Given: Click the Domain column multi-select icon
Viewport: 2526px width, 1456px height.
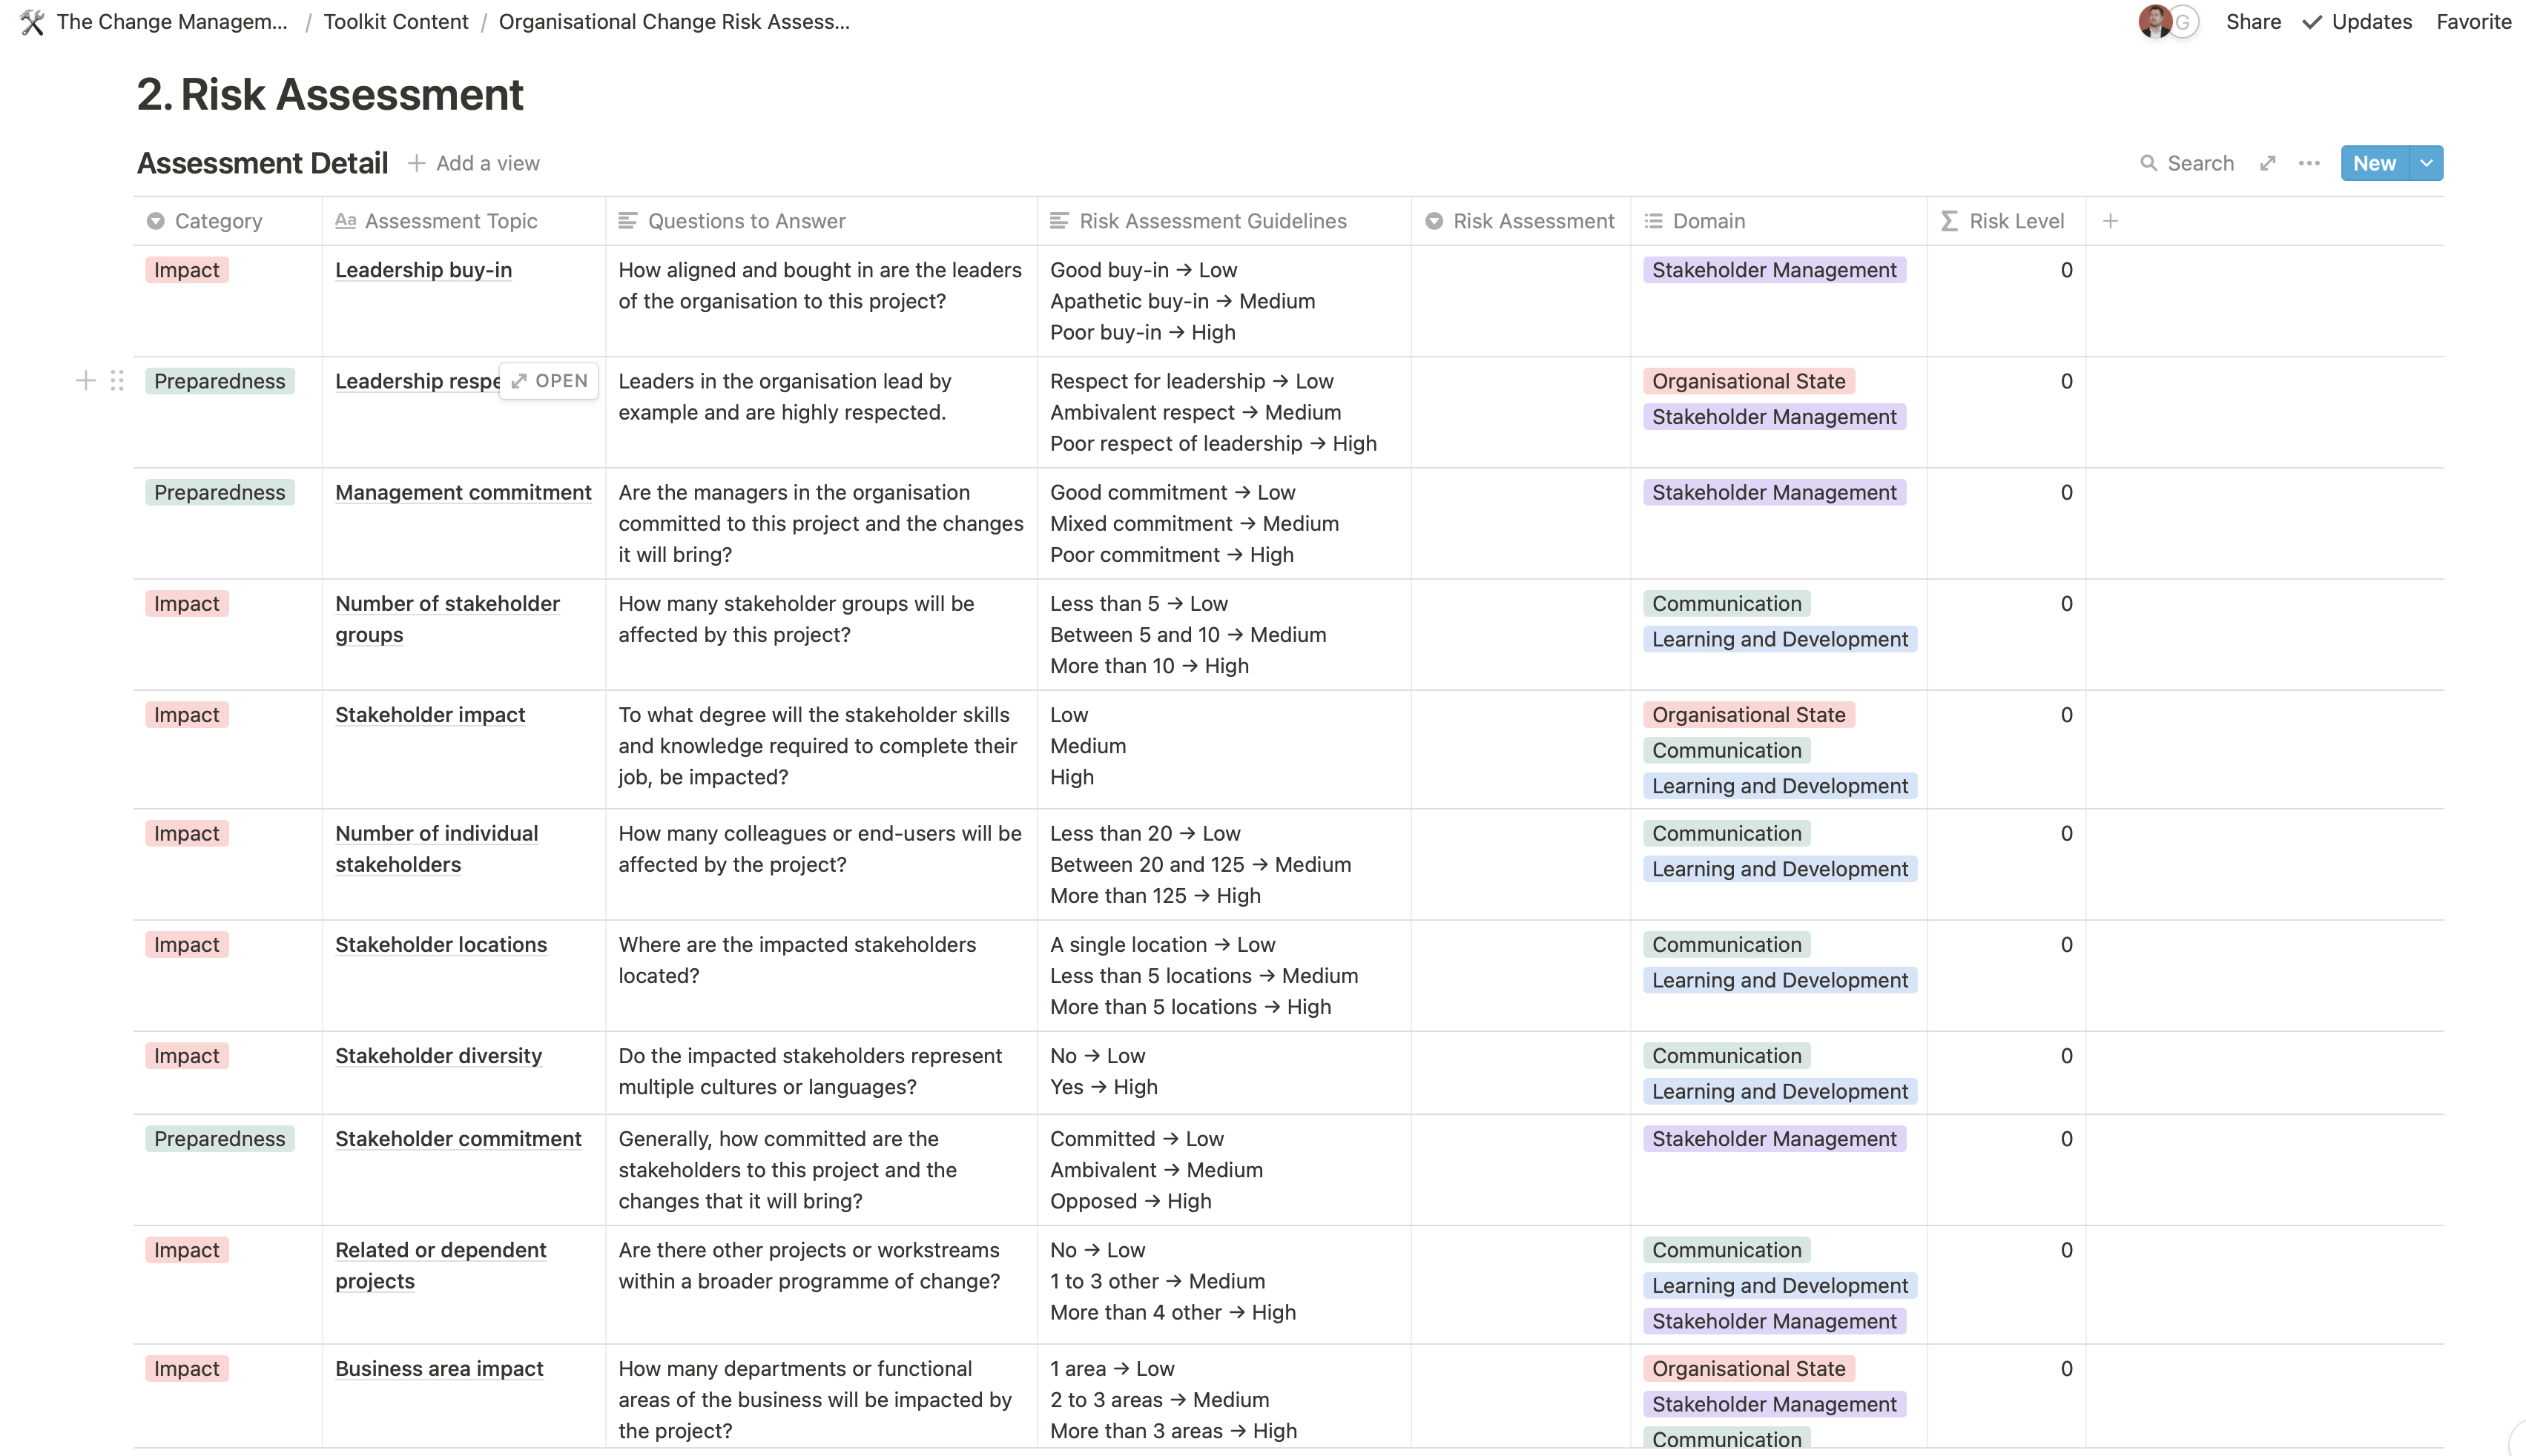Looking at the screenshot, I should (1655, 221).
